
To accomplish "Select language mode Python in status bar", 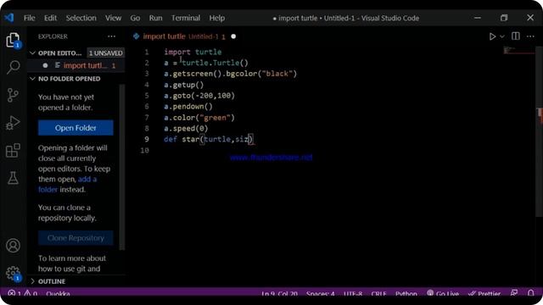I will (406, 293).
